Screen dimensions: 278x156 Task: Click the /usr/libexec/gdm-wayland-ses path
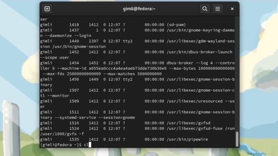point(201,41)
